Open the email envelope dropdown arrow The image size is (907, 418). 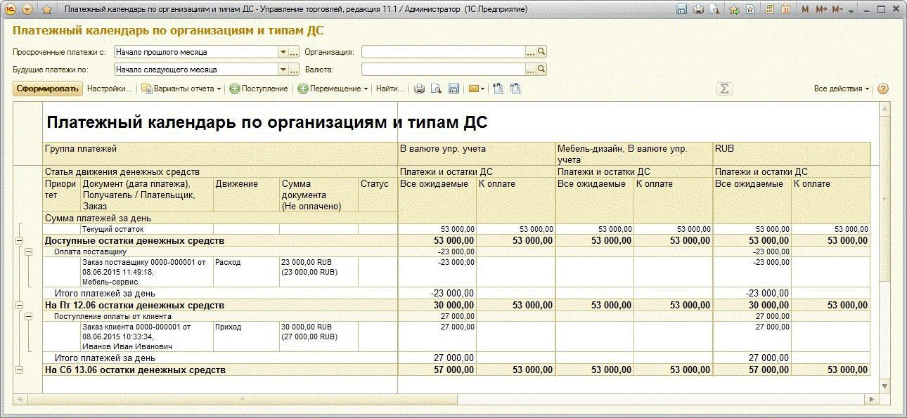pyautogui.click(x=483, y=89)
